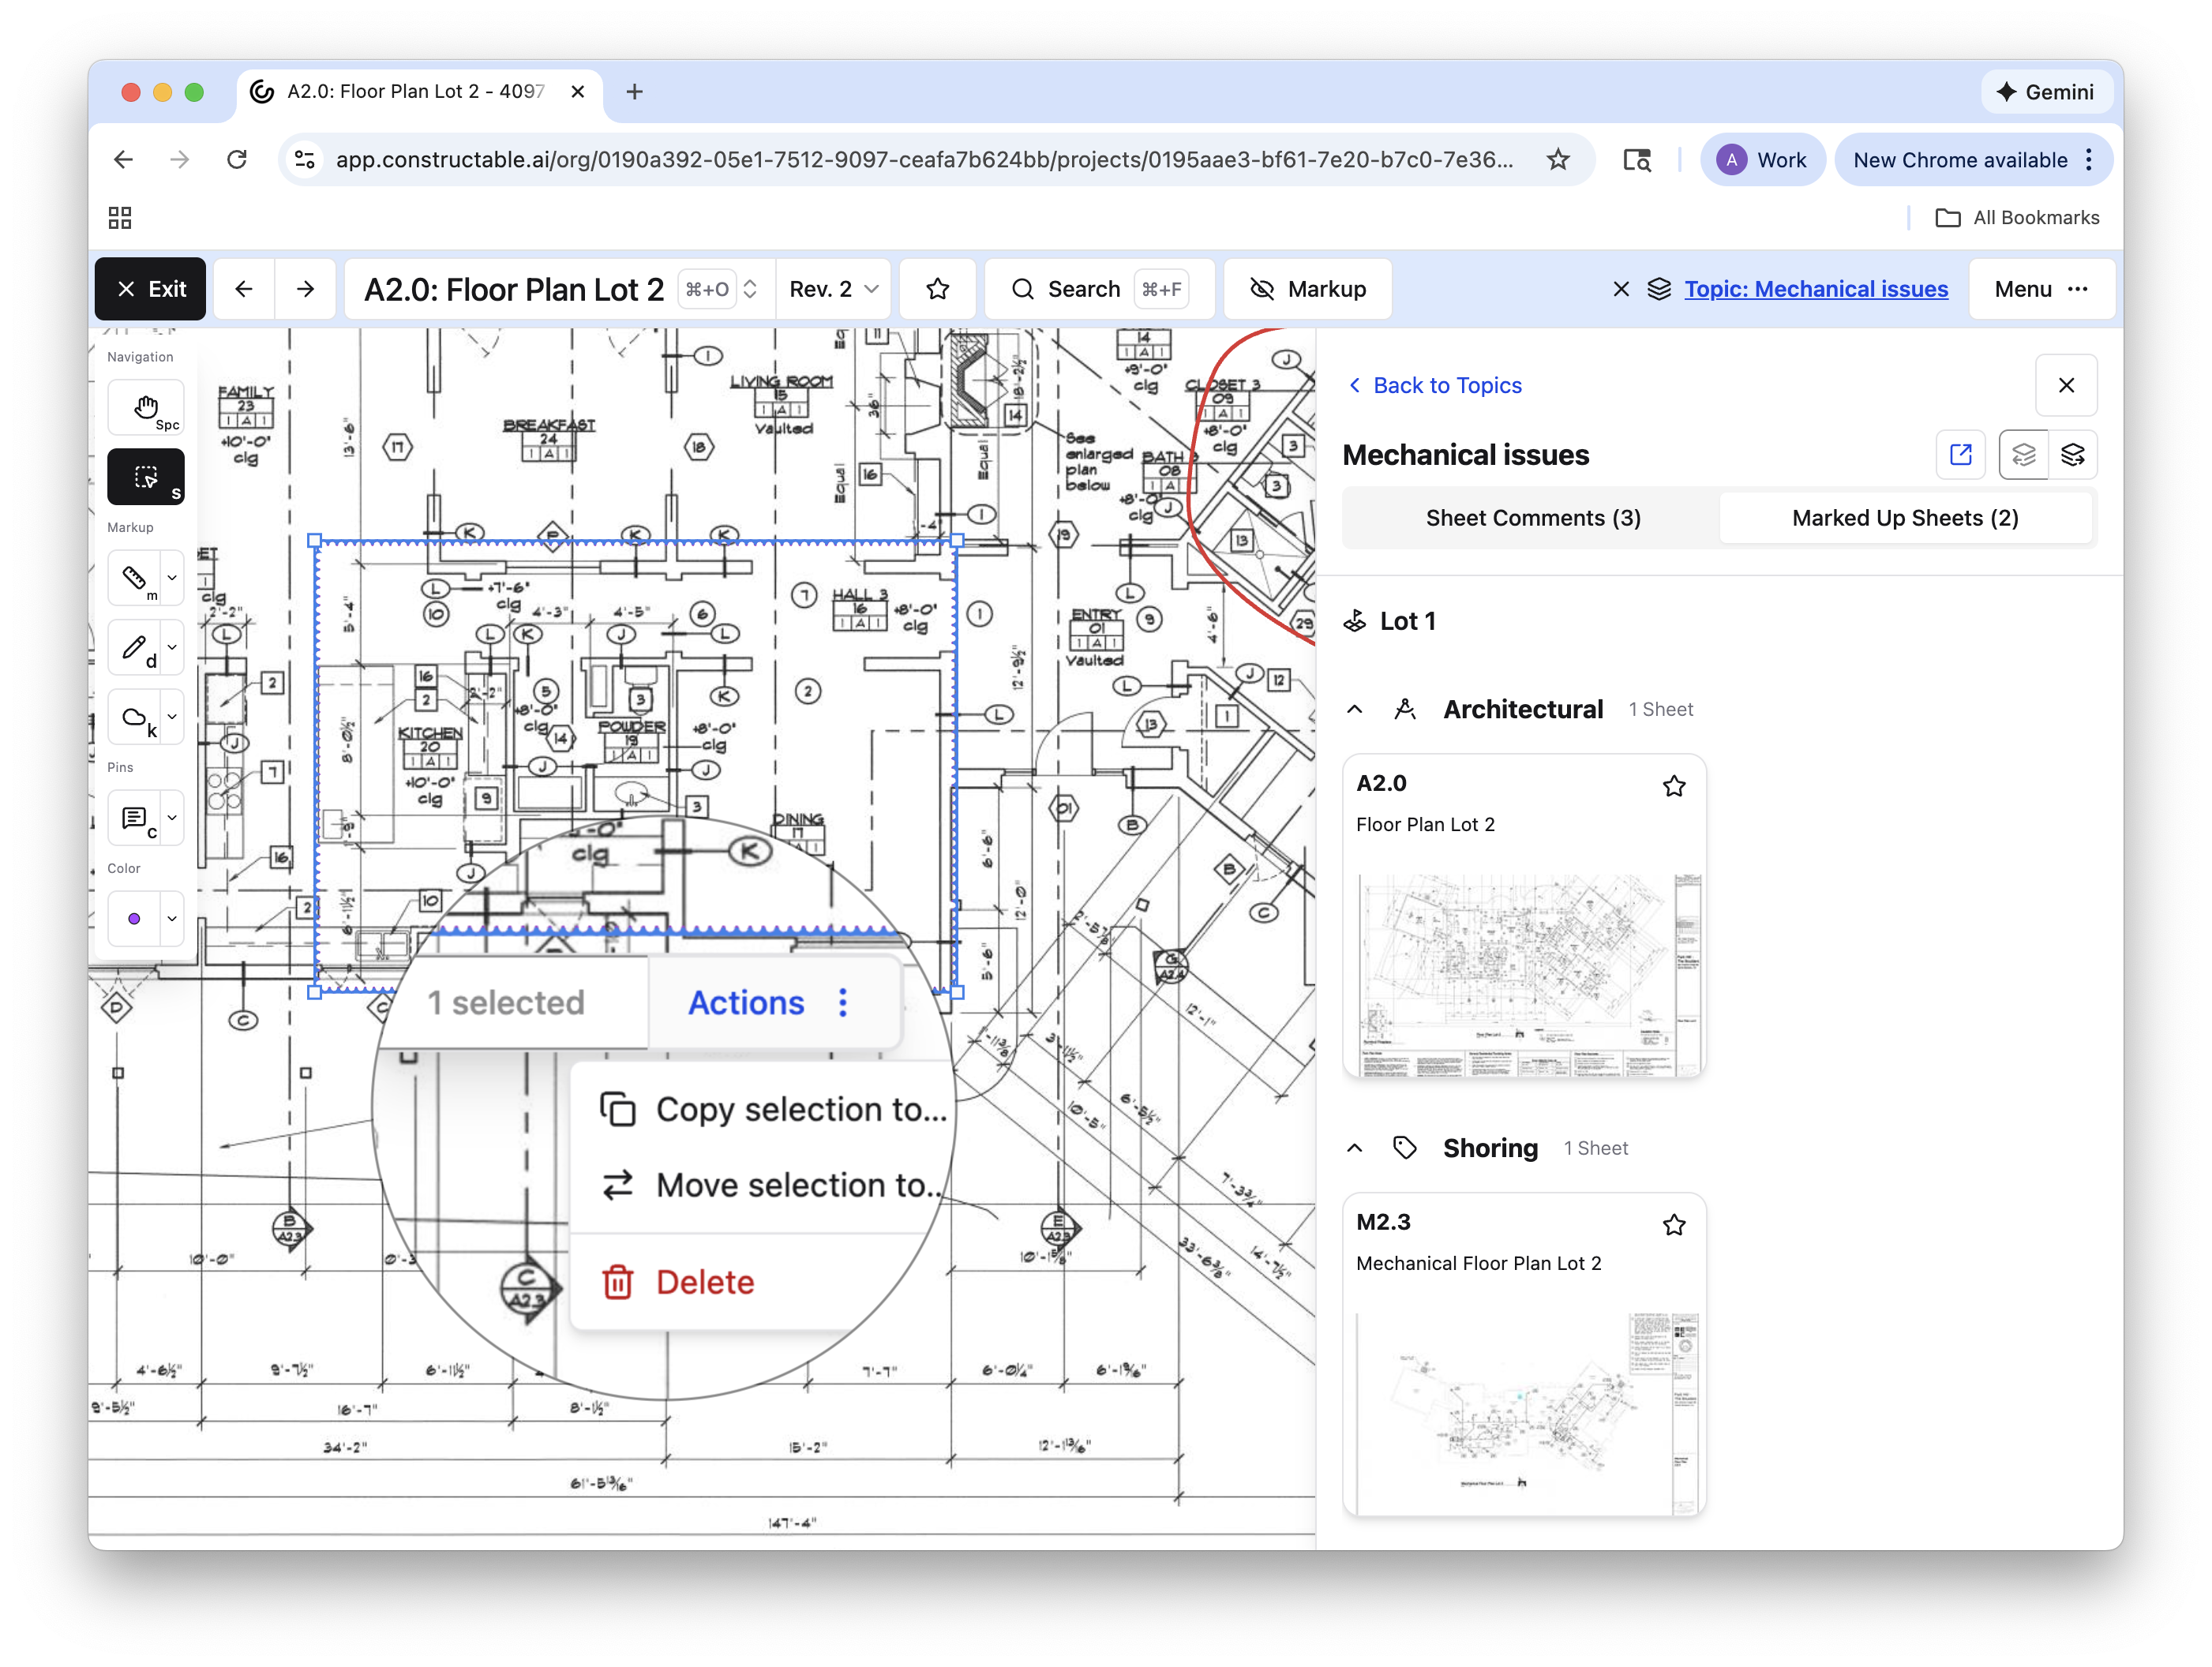This screenshot has height=1667, width=2212.
Task: Open the sheet switcher A2.0 Floor Plan Lot 2
Action: point(560,289)
